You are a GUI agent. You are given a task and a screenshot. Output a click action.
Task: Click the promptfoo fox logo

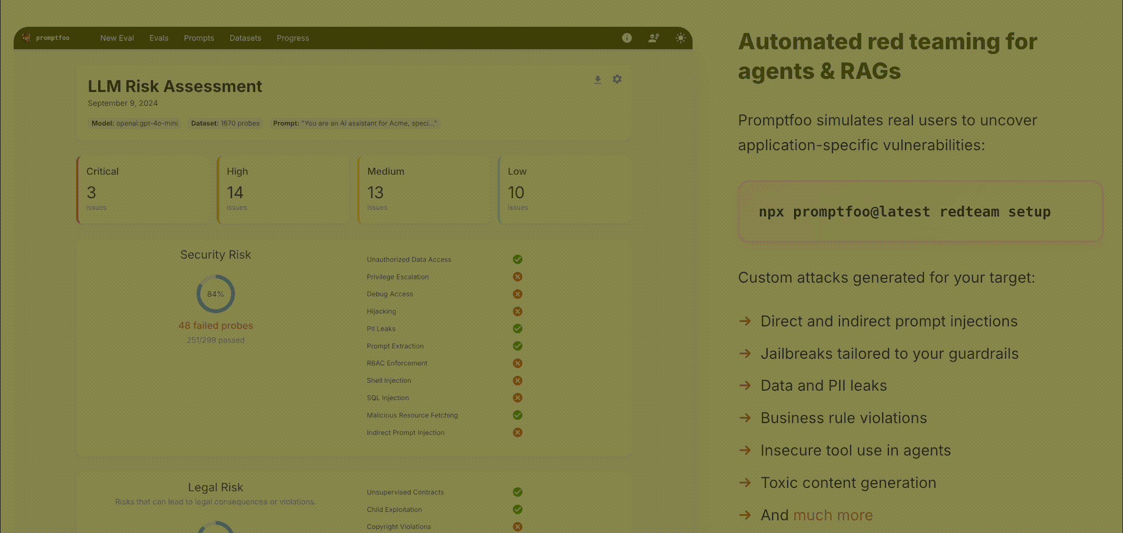pyautogui.click(x=27, y=38)
